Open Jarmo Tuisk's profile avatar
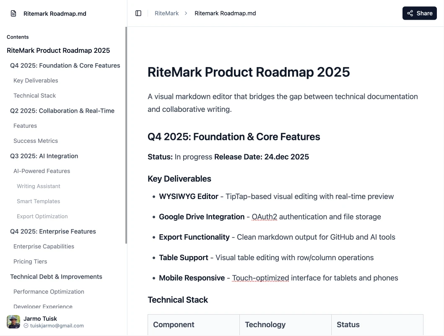The width and height of the screenshot is (444, 336). coord(13,321)
